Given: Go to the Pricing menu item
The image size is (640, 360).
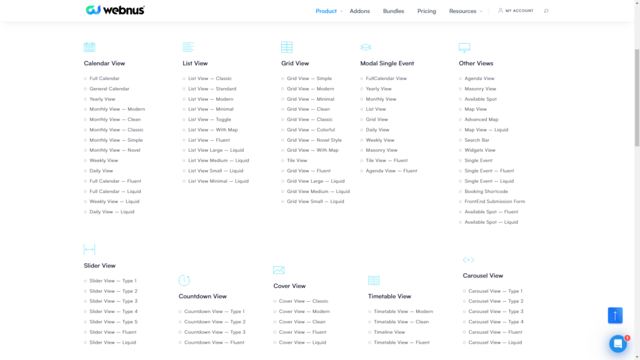Looking at the screenshot, I should pos(426,11).
